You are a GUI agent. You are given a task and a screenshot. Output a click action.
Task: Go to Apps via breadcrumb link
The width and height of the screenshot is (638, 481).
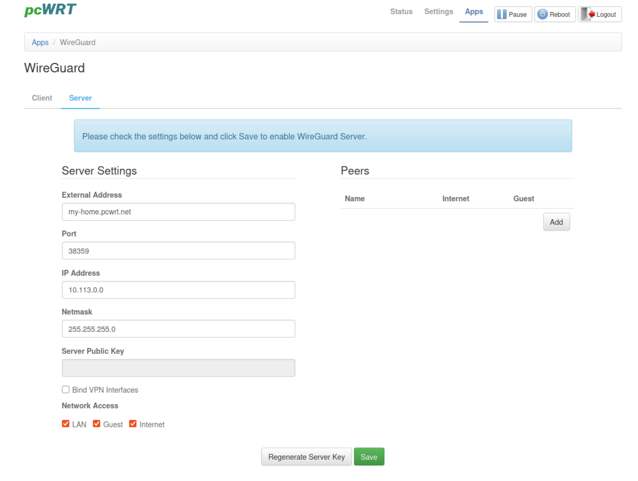(x=40, y=42)
